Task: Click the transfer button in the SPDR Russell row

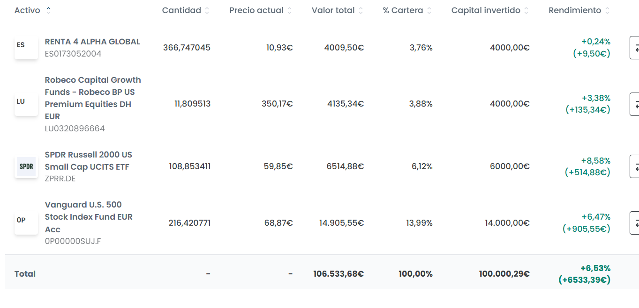Action: 634,166
